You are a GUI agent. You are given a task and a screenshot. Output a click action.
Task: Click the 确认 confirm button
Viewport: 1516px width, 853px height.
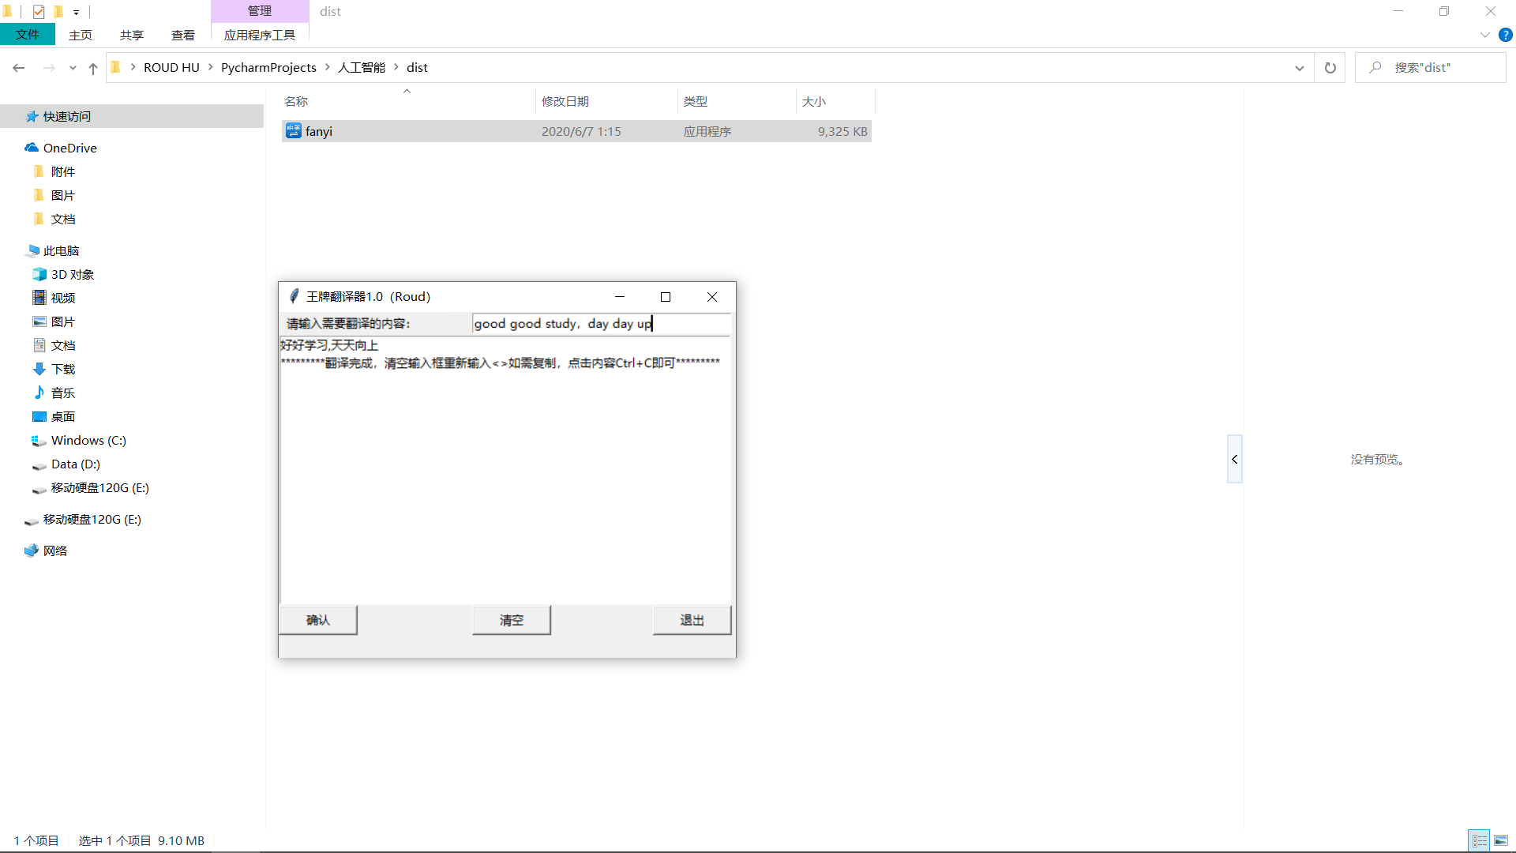tap(319, 620)
